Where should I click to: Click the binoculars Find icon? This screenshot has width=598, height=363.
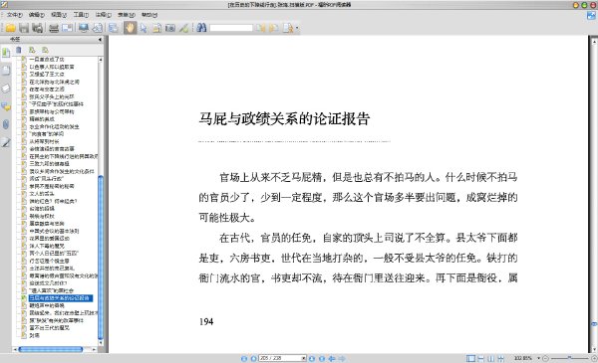click(201, 28)
